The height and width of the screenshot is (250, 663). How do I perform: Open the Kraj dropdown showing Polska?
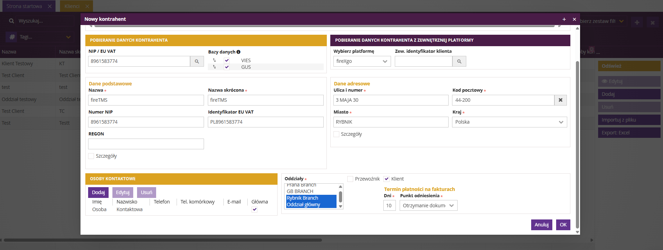(509, 122)
